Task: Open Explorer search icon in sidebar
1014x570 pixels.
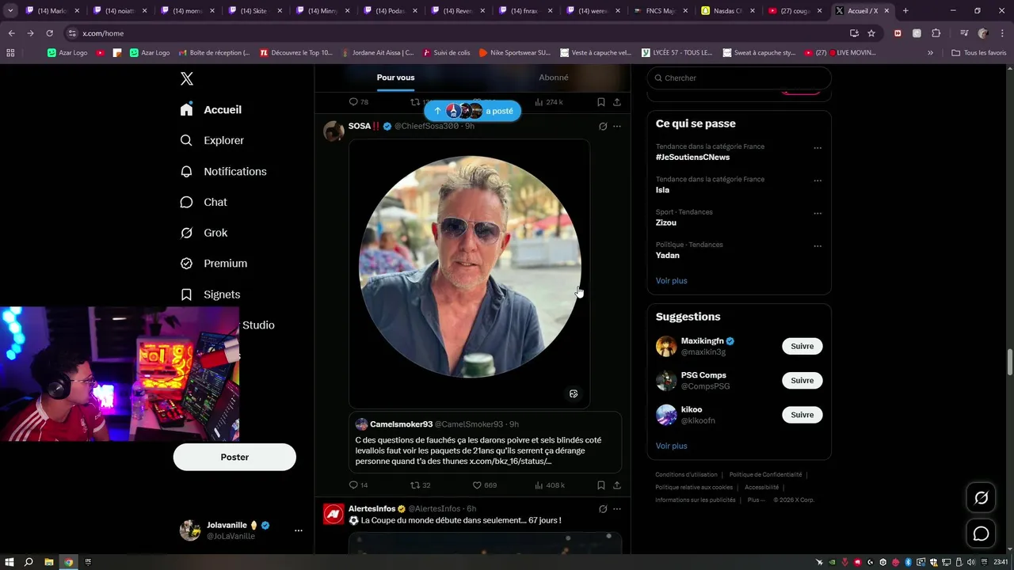Action: [x=186, y=140]
